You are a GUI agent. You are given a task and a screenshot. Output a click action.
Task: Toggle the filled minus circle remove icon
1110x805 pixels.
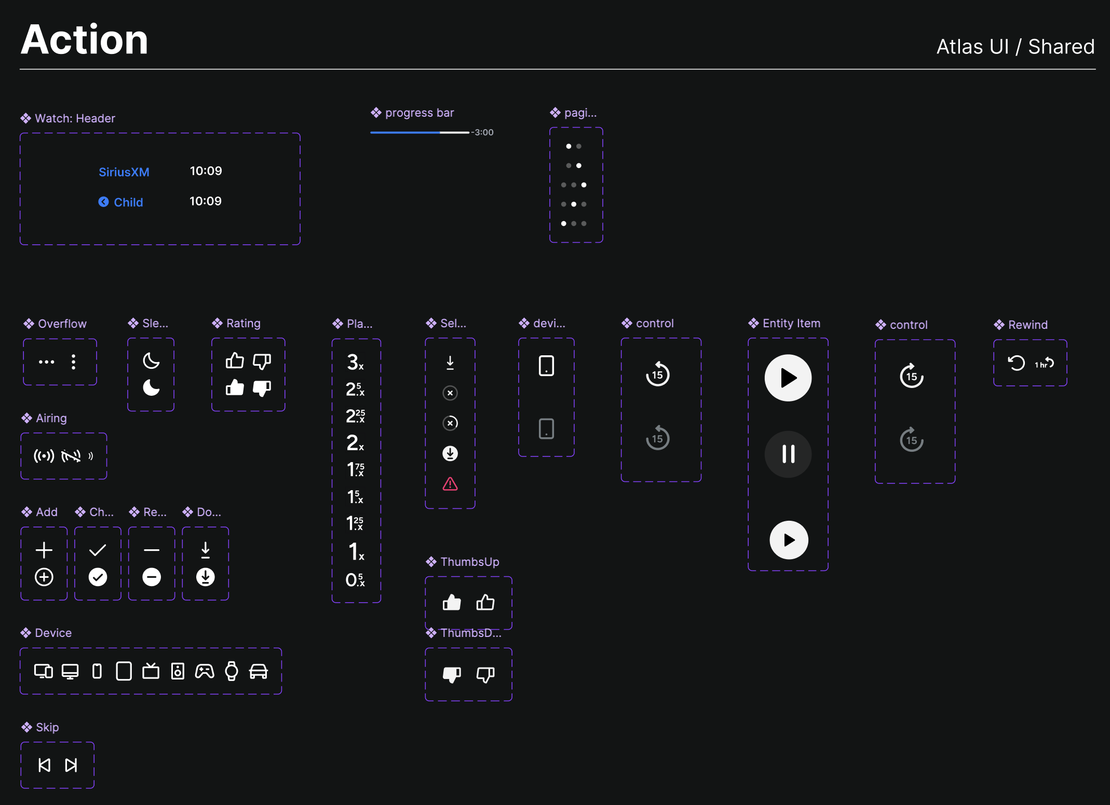(x=152, y=577)
